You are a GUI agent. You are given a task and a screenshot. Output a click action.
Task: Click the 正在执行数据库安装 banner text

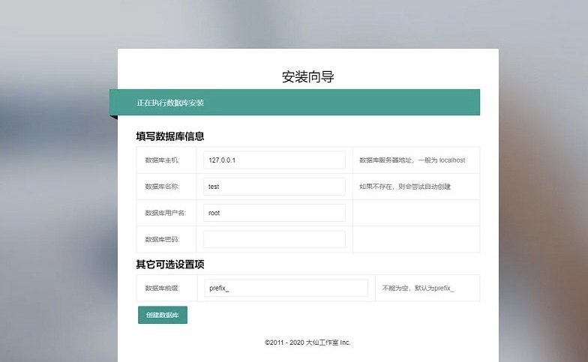click(170, 103)
